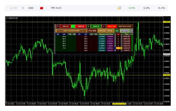Click the -0.1% previous value
Viewport: 176px width, 111px height.
click(x=161, y=8)
